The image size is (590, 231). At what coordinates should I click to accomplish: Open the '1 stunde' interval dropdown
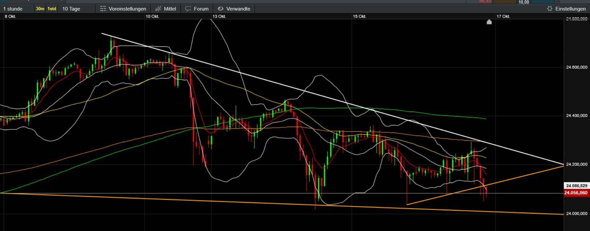[13, 9]
